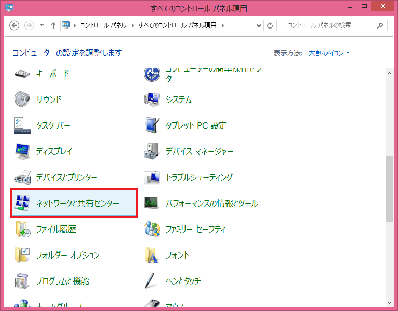Click the Control Panel icon in address bar
This screenshot has height=311, width=398.
click(66, 25)
